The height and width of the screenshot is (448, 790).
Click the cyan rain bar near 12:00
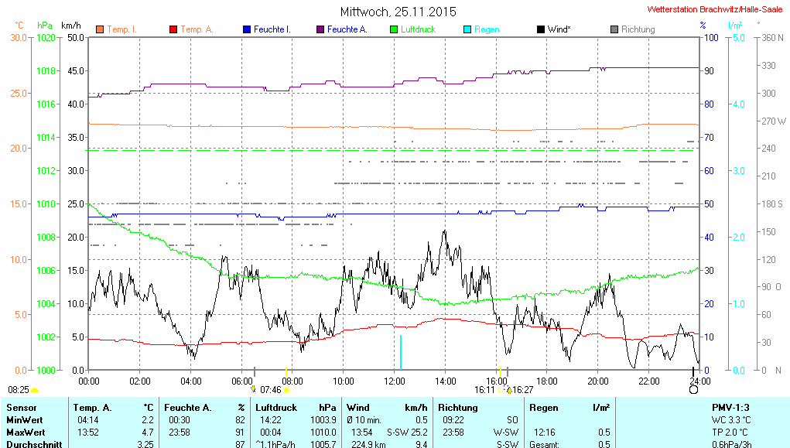(401, 352)
